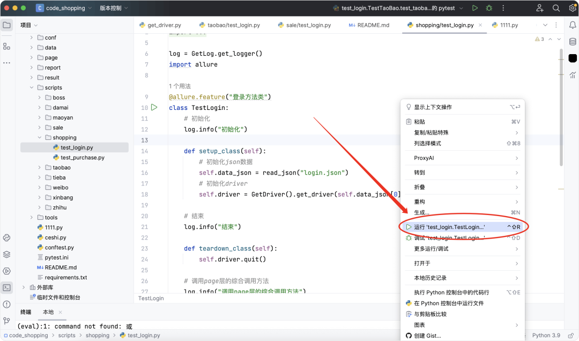Open the warnings indicator showing 3 problems
Image resolution: width=579 pixels, height=341 pixels.
click(539, 39)
